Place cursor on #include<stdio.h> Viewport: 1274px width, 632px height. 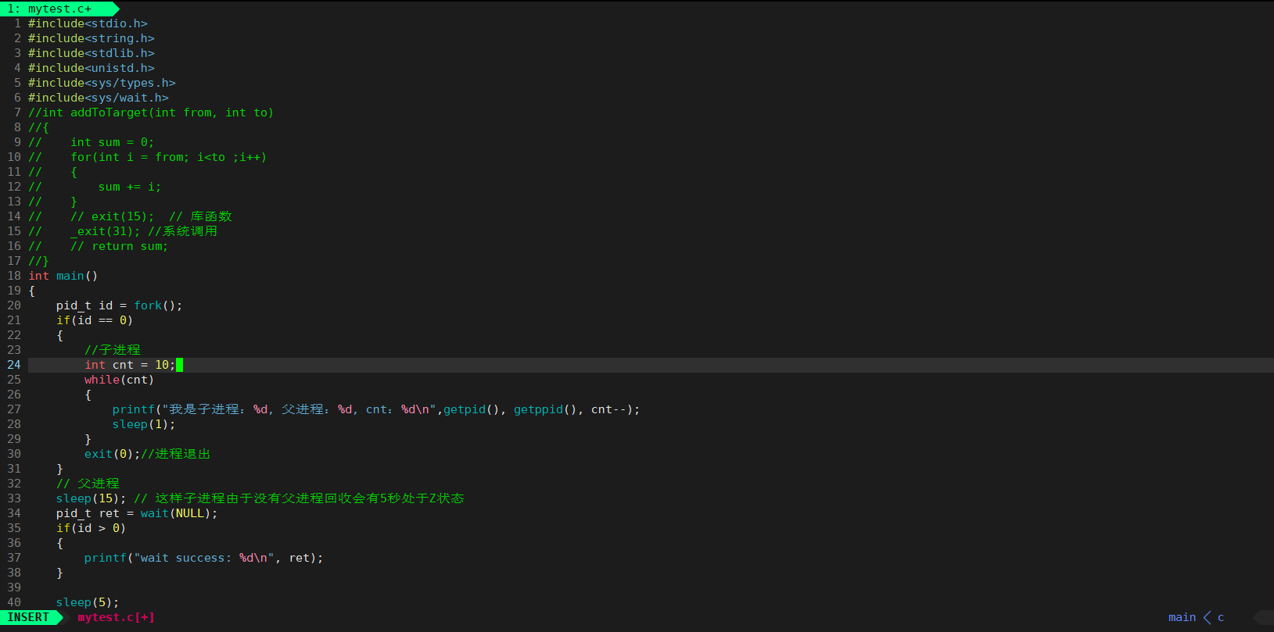[88, 23]
